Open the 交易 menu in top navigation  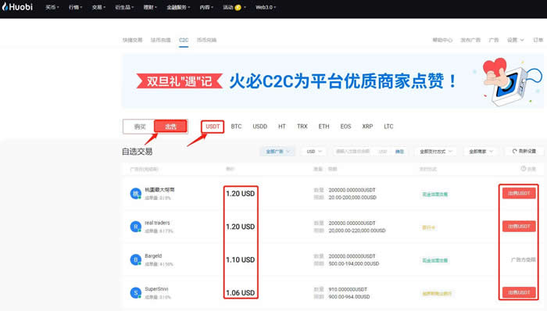(x=98, y=7)
